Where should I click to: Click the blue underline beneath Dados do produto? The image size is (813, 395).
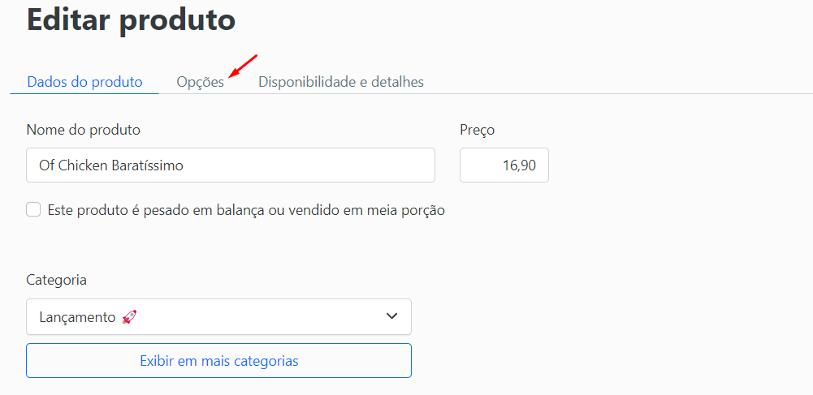coord(84,94)
